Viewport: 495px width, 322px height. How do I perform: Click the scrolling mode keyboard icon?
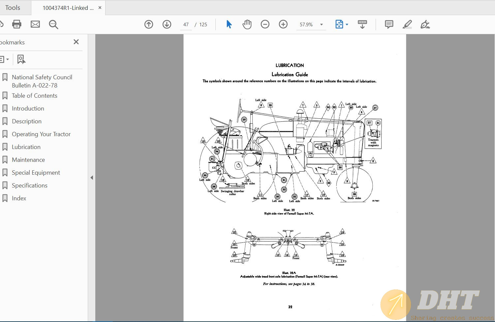pyautogui.click(x=362, y=24)
